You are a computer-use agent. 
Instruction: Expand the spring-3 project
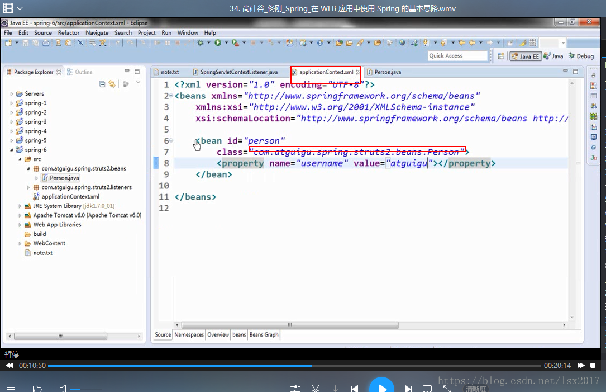point(11,122)
